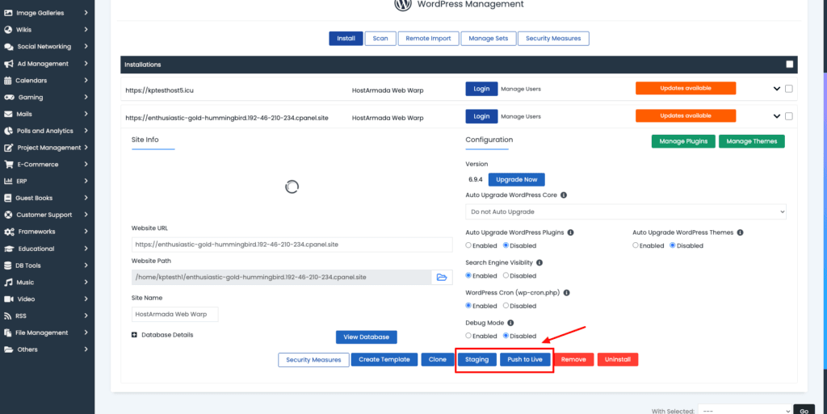This screenshot has width=827, height=414.
Task: Select the top Security Measures tab button
Action: pos(553,39)
